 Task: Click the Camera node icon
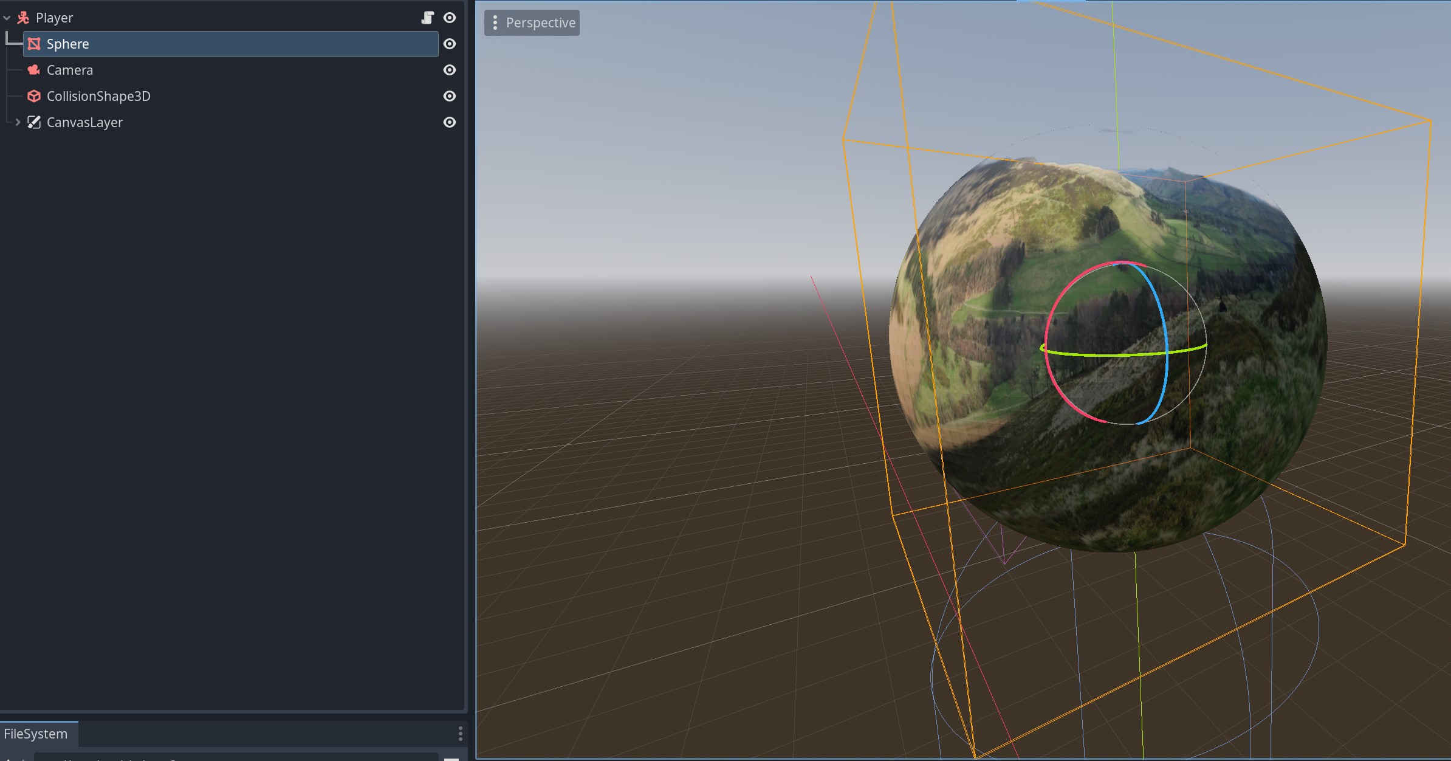34,70
